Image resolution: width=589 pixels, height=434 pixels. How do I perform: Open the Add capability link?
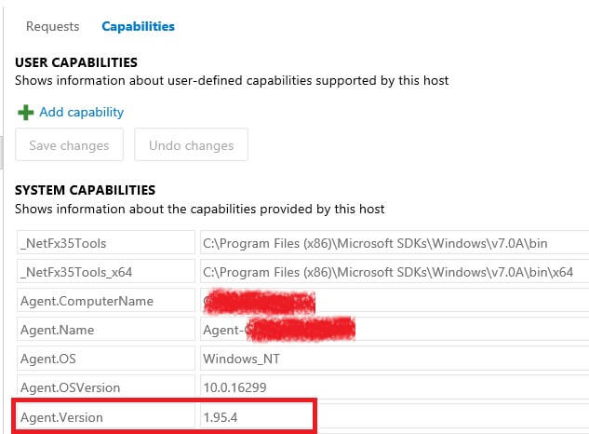pyautogui.click(x=82, y=112)
